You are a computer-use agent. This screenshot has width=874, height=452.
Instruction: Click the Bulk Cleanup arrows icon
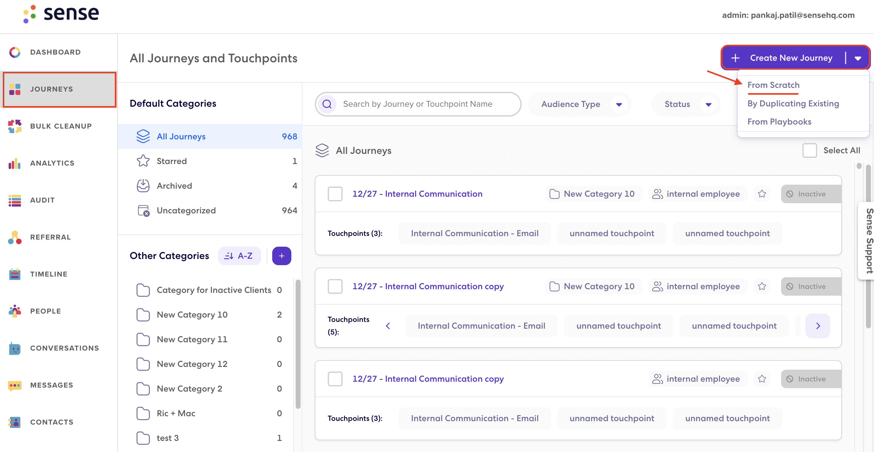pyautogui.click(x=15, y=126)
